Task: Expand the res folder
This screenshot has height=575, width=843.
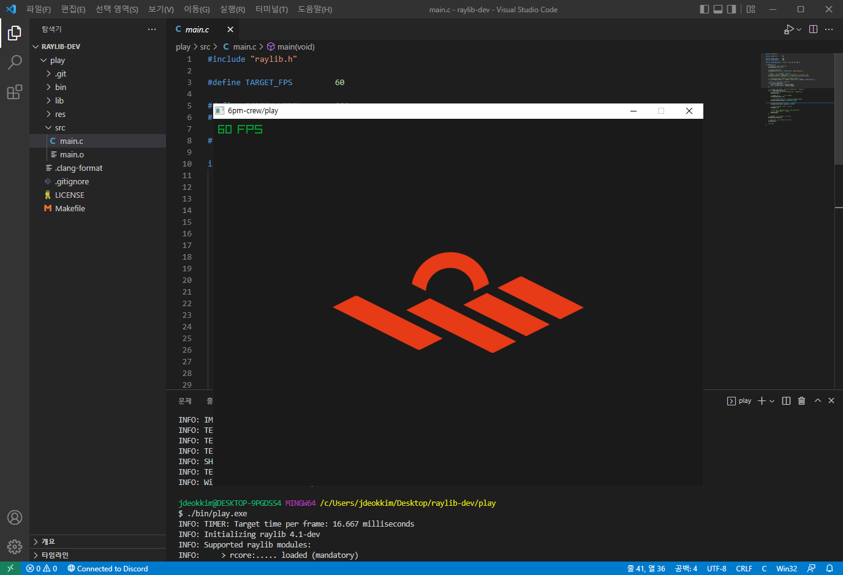Action: point(98,114)
